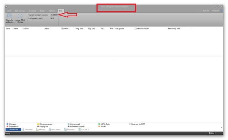228x140 pixels.
Task: Switch to the Schedule ribbon tab
Action: coord(32,11)
